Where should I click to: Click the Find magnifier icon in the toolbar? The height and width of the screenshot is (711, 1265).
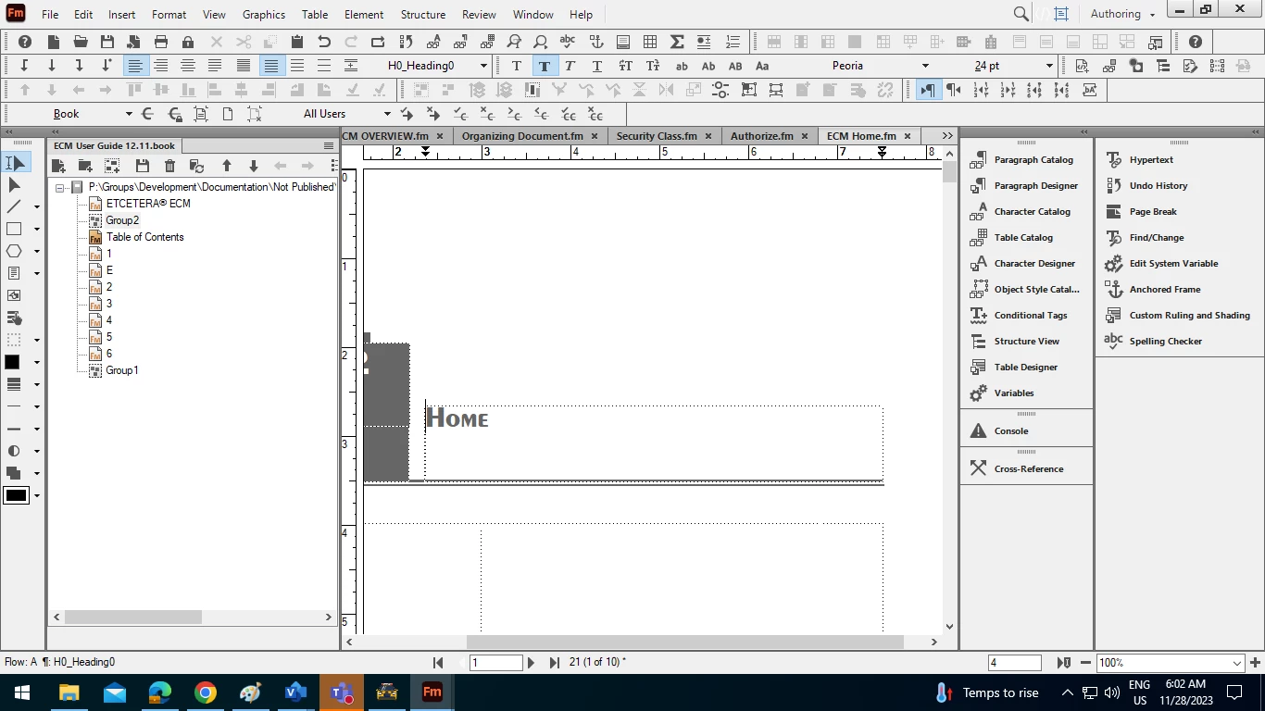pyautogui.click(x=514, y=42)
